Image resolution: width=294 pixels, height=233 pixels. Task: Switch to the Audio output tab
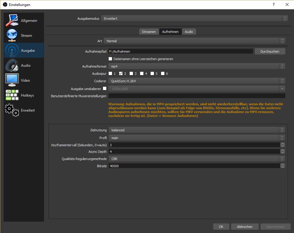[x=189, y=32]
